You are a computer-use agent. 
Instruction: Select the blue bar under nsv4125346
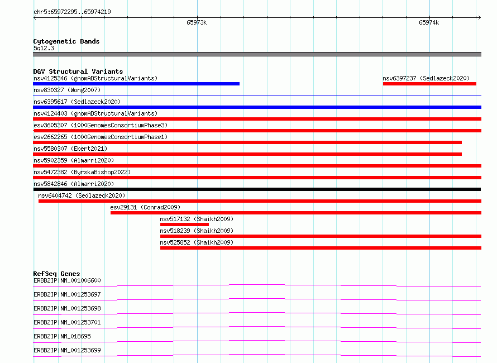136,84
